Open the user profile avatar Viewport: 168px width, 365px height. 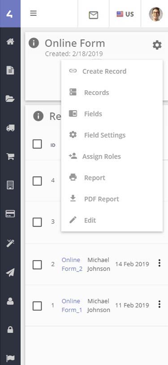tap(156, 14)
